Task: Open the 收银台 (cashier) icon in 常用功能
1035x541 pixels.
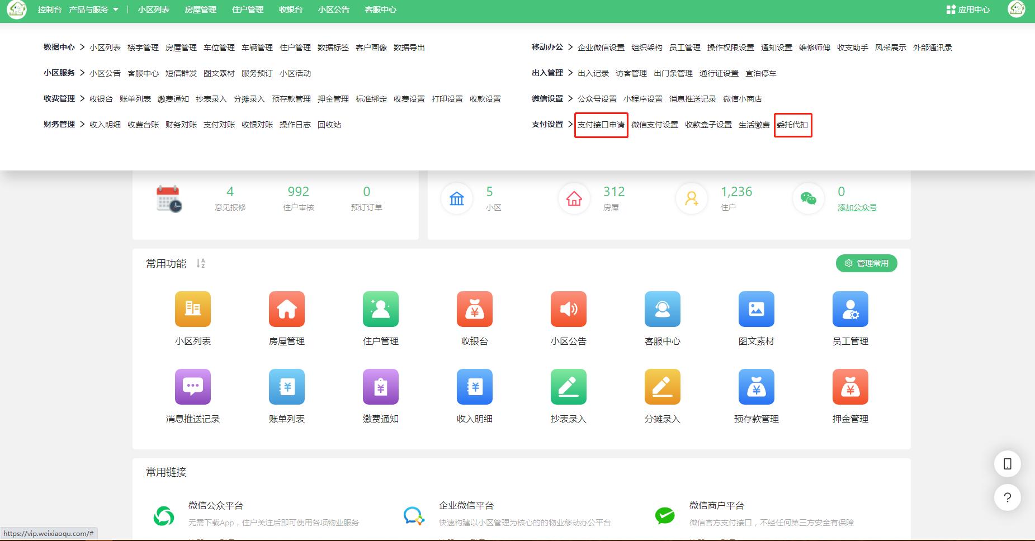Action: tap(474, 309)
